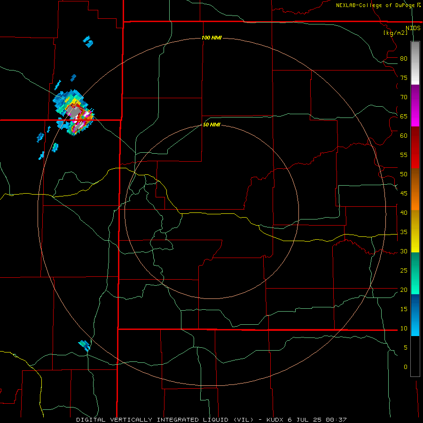Click the 100 NMI range ring label
The width and height of the screenshot is (423, 423).
pos(211,38)
